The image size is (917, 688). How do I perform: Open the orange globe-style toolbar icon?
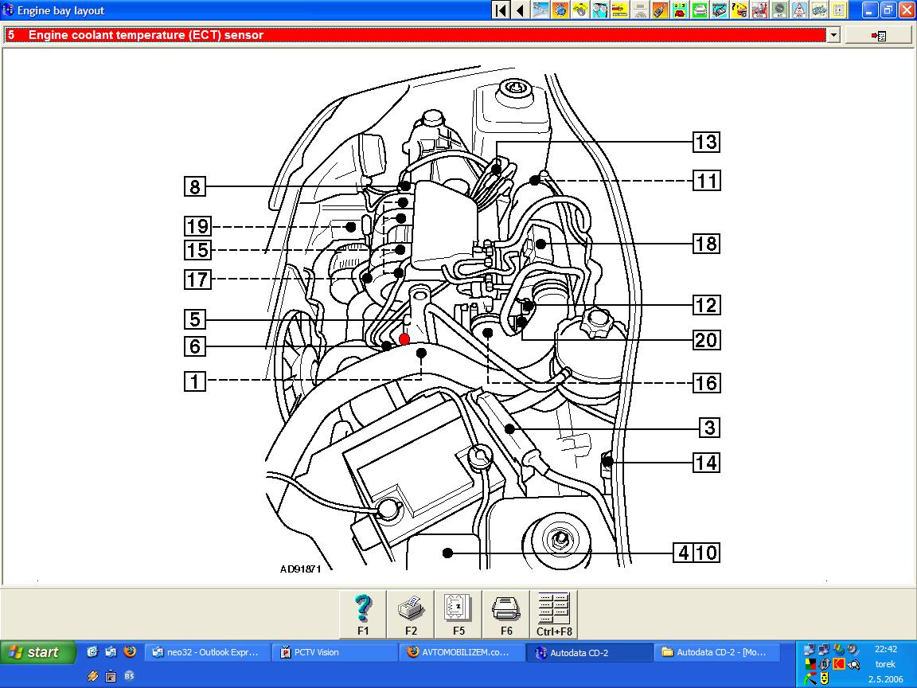560,10
